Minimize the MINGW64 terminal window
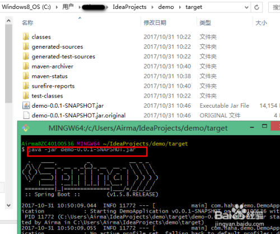This screenshot has height=234, width=280. click(252, 127)
